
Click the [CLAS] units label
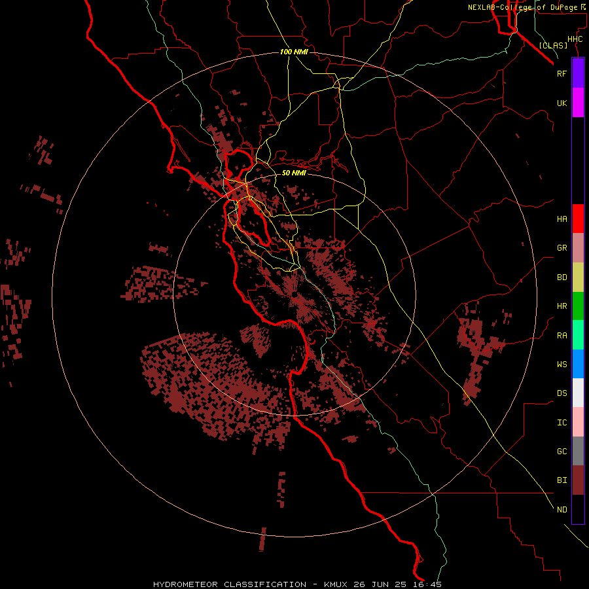click(553, 45)
